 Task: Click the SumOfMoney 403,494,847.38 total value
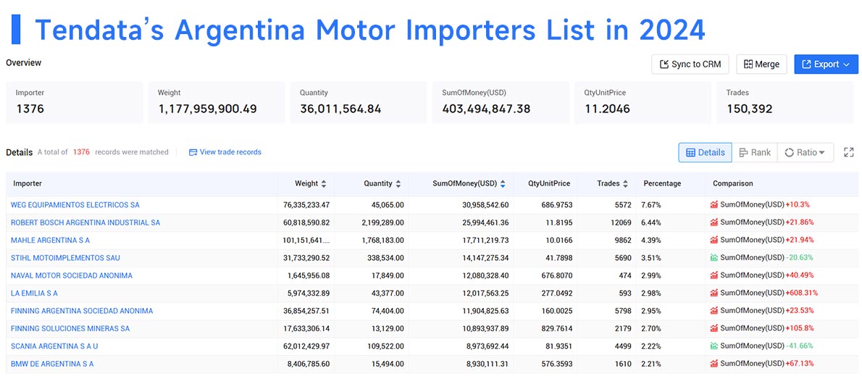(487, 109)
